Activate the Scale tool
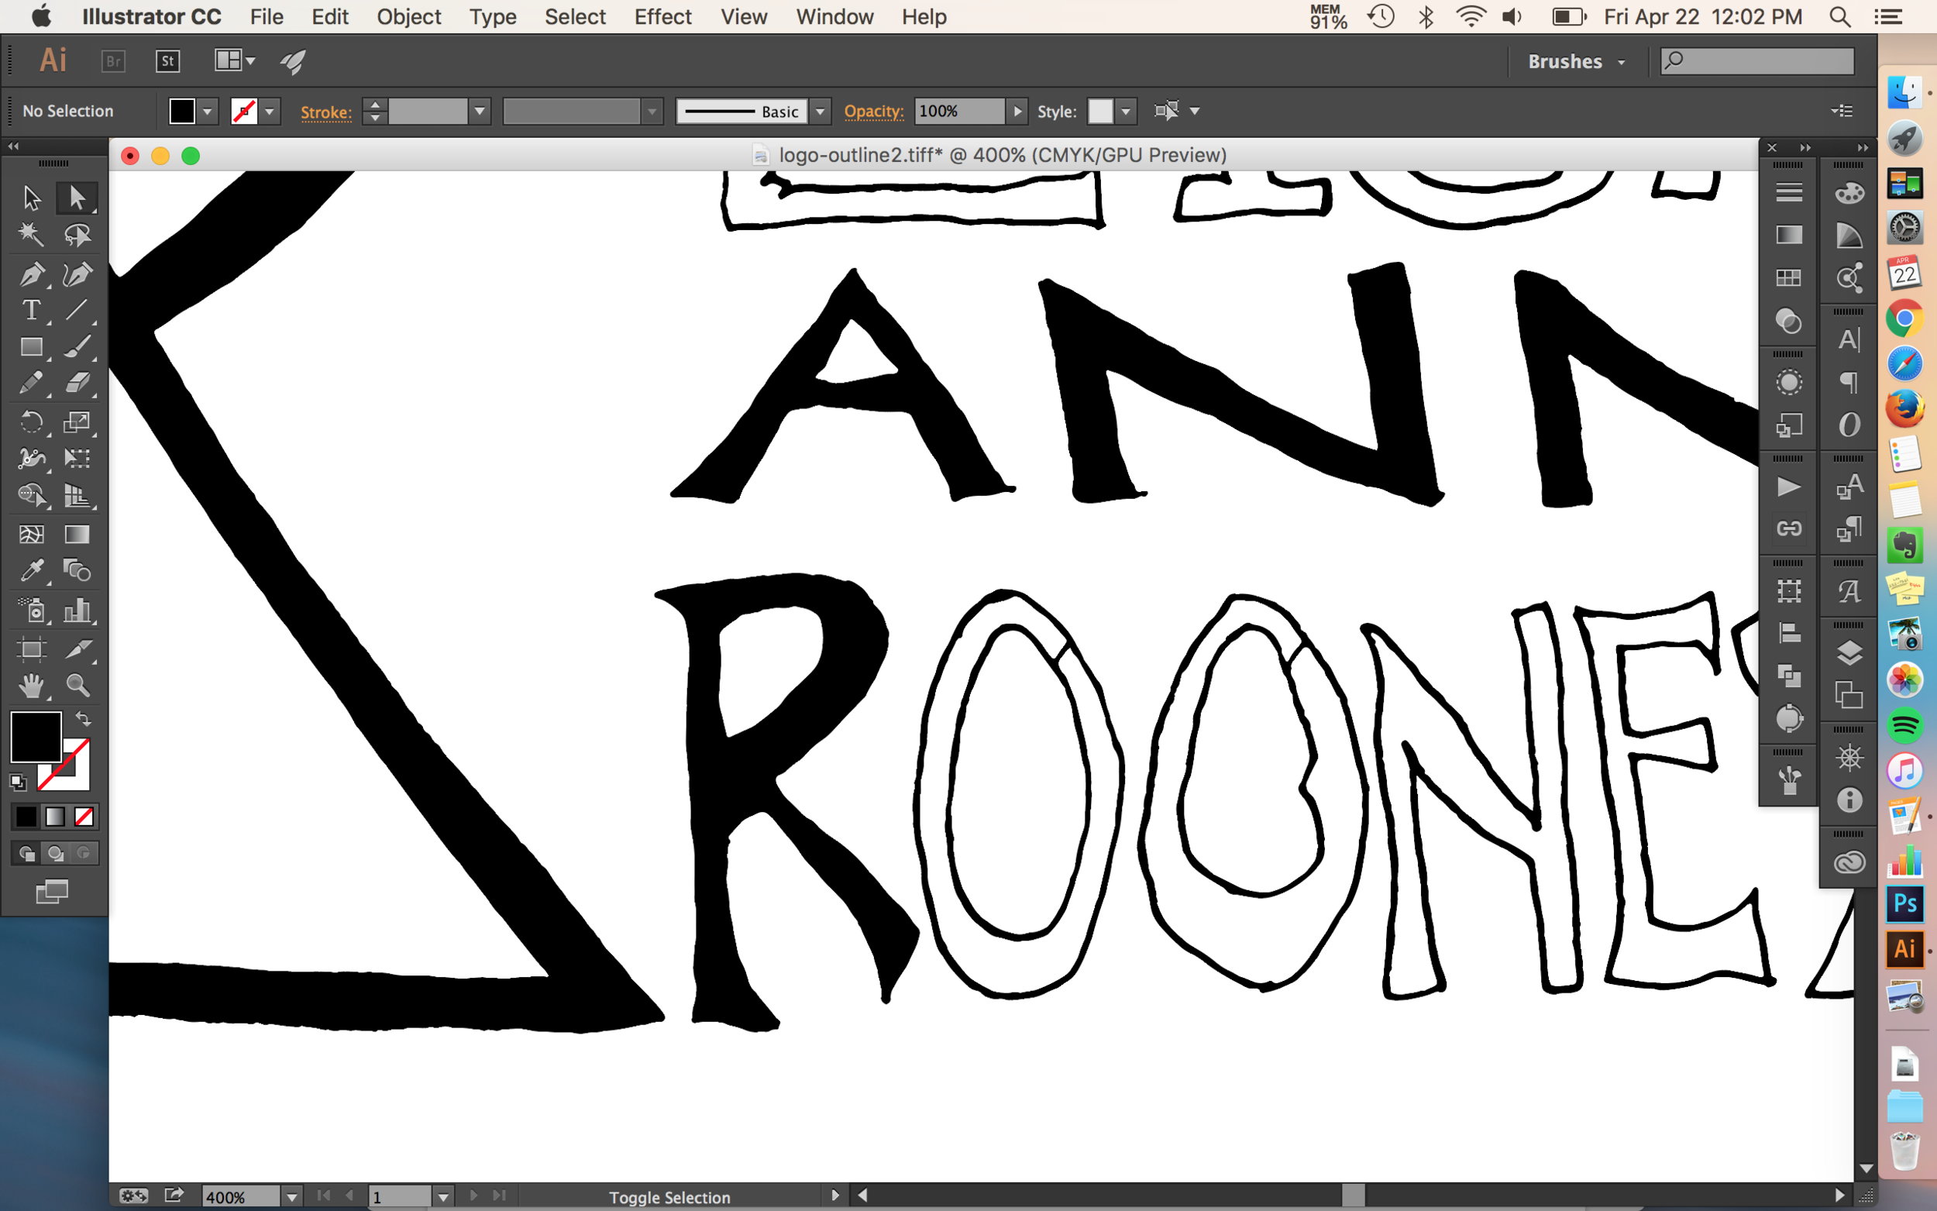 [x=77, y=422]
